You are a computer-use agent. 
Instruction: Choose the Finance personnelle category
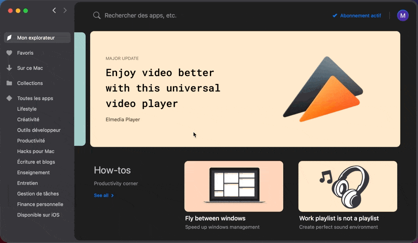(x=40, y=204)
